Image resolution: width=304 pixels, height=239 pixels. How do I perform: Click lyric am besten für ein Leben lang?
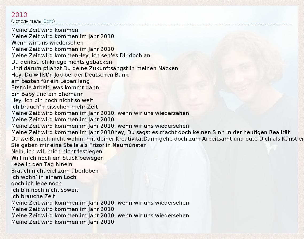pyautogui.click(x=50, y=81)
